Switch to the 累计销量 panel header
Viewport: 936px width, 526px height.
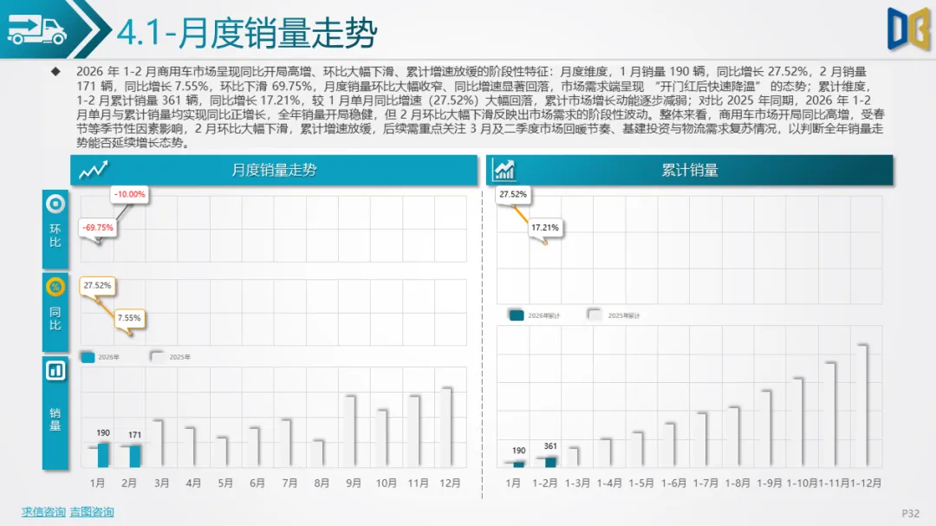(689, 170)
